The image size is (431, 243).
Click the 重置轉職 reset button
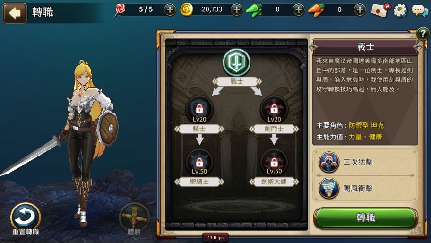tap(26, 219)
